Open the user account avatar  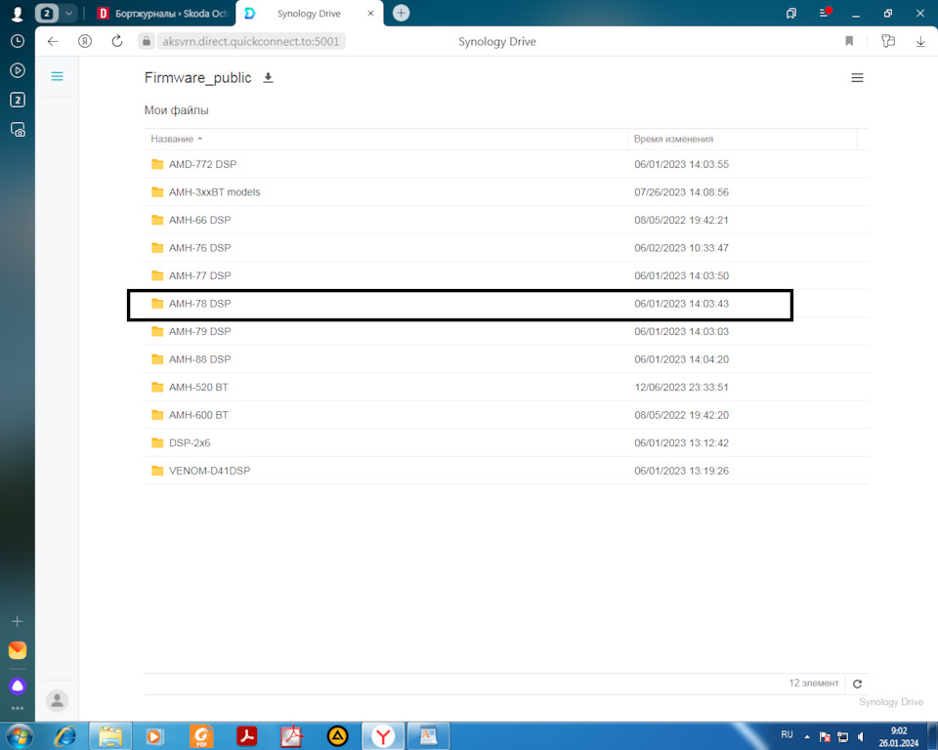tap(58, 700)
